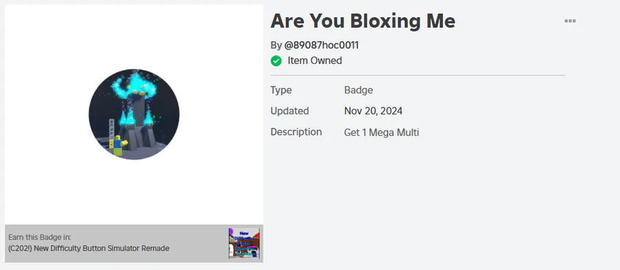Click the Are You Bloxing Me title

pos(362,21)
